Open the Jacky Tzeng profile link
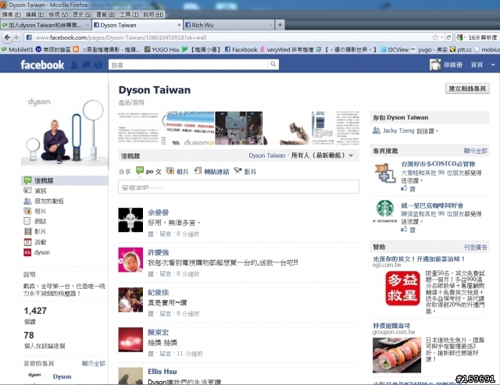Image resolution: width=500 pixels, height=385 pixels. click(398, 130)
